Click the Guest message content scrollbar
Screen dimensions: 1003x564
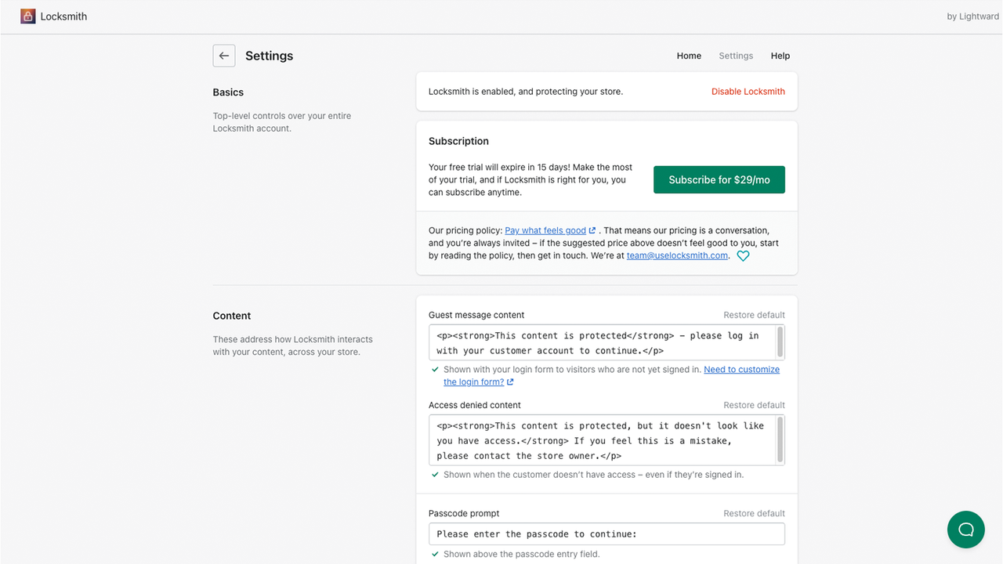780,342
